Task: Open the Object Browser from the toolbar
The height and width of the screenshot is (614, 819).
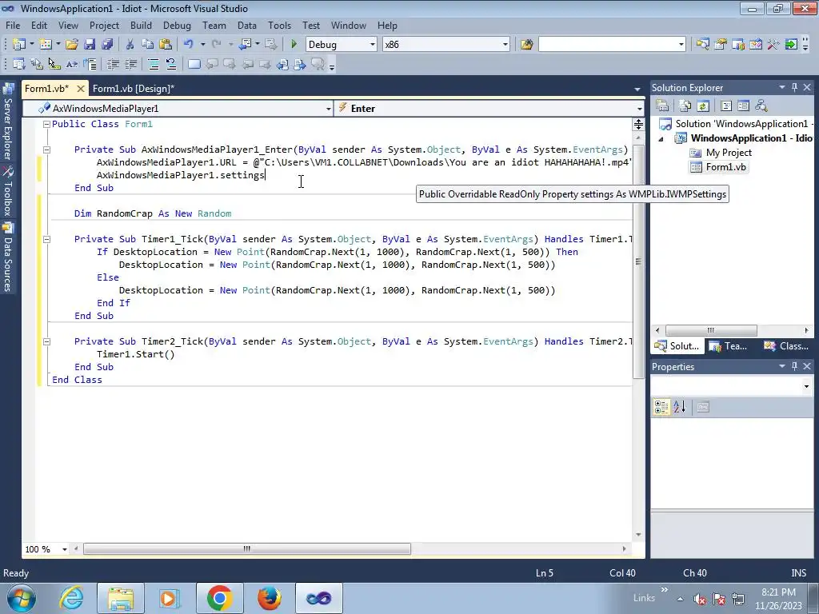Action: tap(756, 45)
